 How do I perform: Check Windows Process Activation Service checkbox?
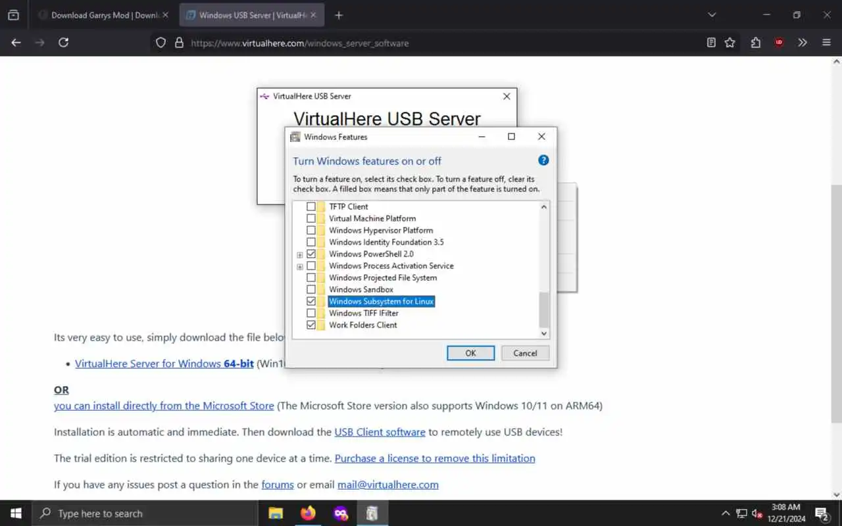point(311,266)
